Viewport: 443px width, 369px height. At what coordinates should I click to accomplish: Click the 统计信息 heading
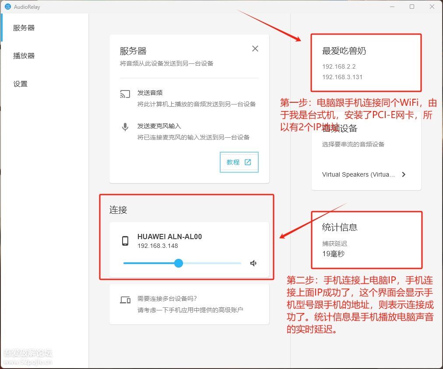[340, 227]
